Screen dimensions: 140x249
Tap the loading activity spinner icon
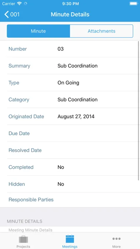25,4
